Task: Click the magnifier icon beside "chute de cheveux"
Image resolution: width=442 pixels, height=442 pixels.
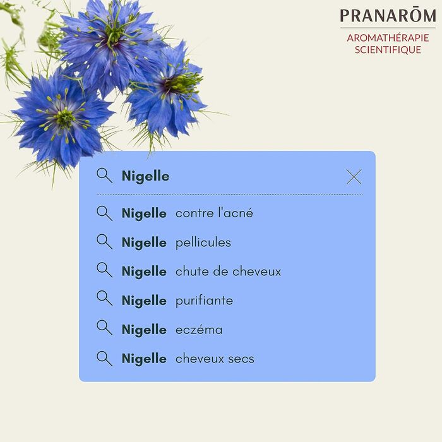Action: [104, 271]
